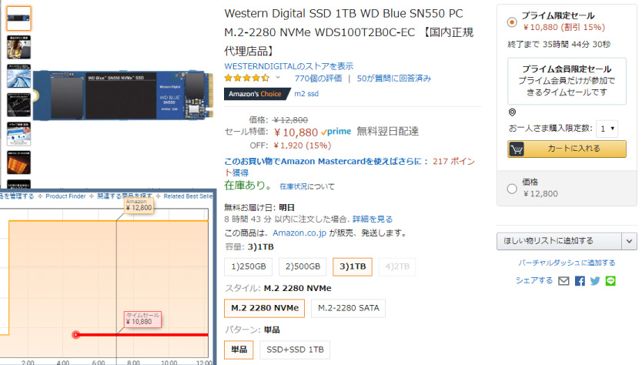Click バーチャルダッシュに追加する link
This screenshot has width=642, height=365.
tap(567, 263)
